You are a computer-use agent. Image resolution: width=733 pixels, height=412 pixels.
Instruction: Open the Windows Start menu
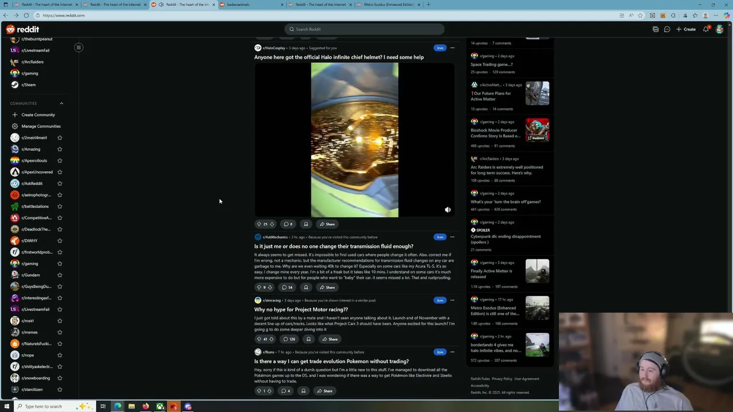(6, 407)
